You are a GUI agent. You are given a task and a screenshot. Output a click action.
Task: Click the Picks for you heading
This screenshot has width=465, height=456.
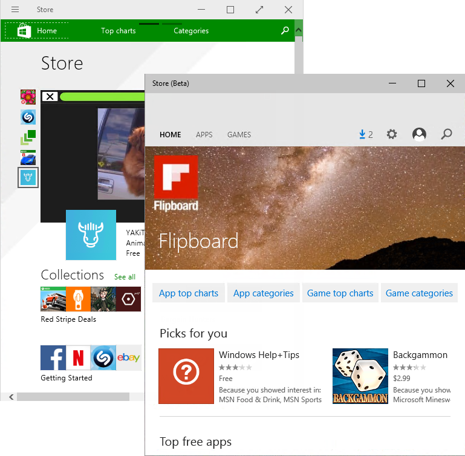[193, 333]
